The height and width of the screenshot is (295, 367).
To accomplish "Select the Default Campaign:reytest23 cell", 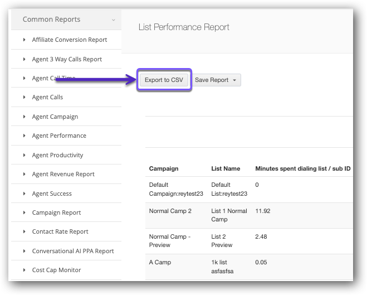I will click(176, 190).
